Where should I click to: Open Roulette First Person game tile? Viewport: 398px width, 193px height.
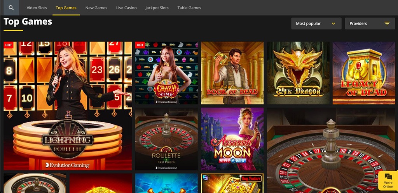[166, 139]
